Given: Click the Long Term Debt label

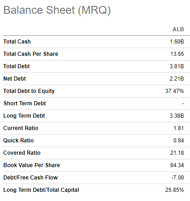Looking at the screenshot, I should [x=24, y=116].
